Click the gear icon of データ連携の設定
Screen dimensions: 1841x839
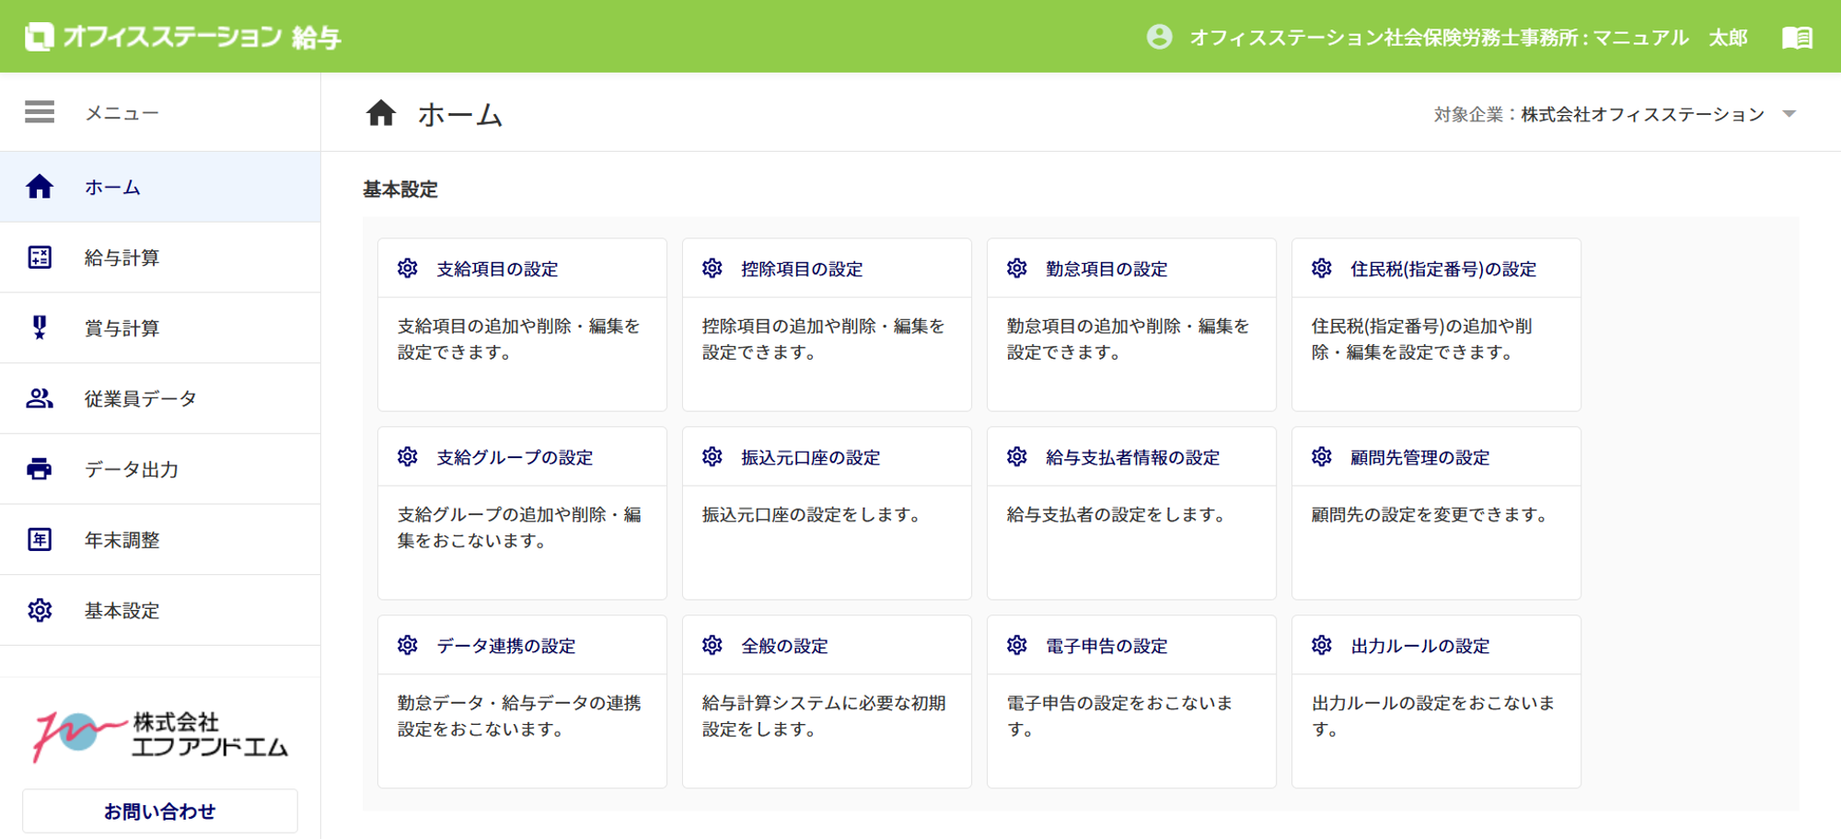pos(408,645)
